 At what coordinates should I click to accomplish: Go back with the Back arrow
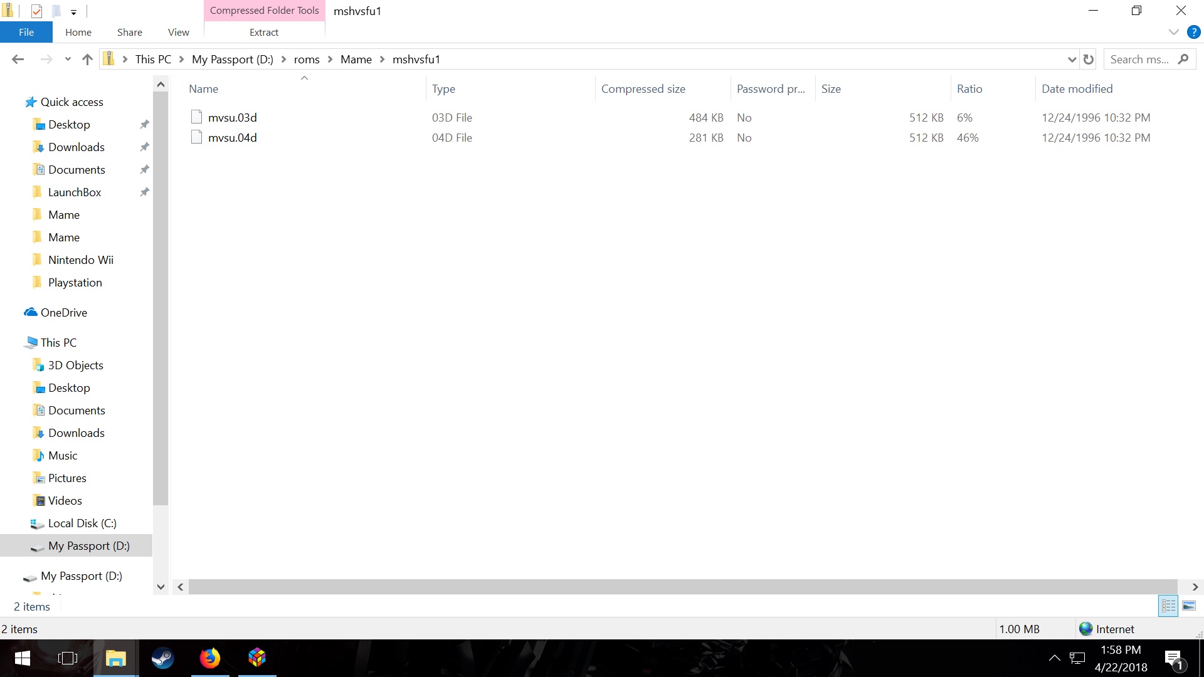pos(18,59)
